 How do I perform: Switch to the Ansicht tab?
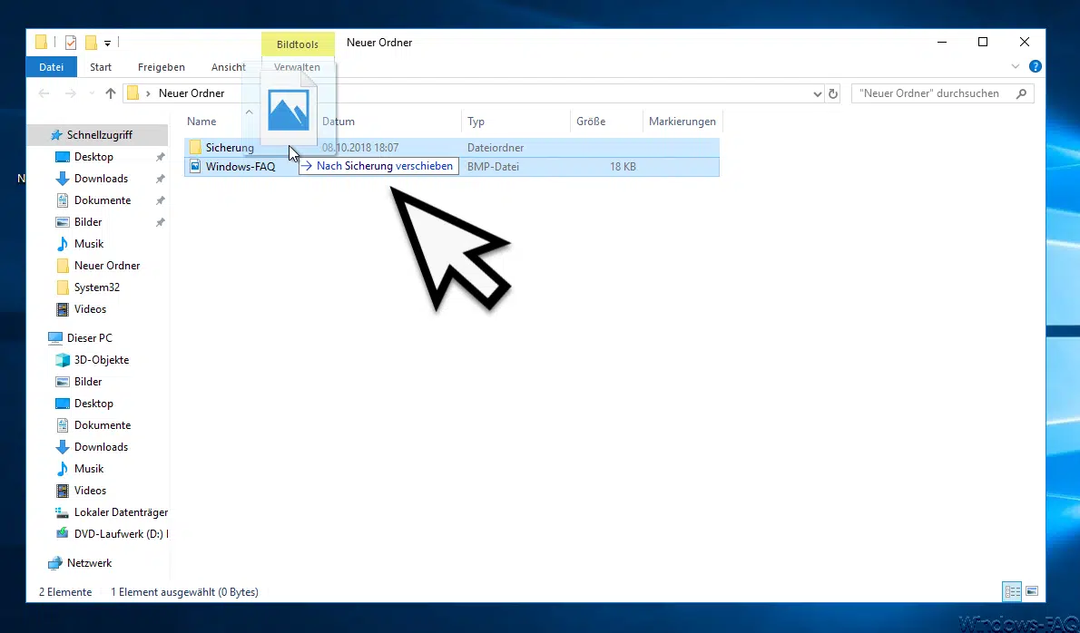tap(228, 66)
